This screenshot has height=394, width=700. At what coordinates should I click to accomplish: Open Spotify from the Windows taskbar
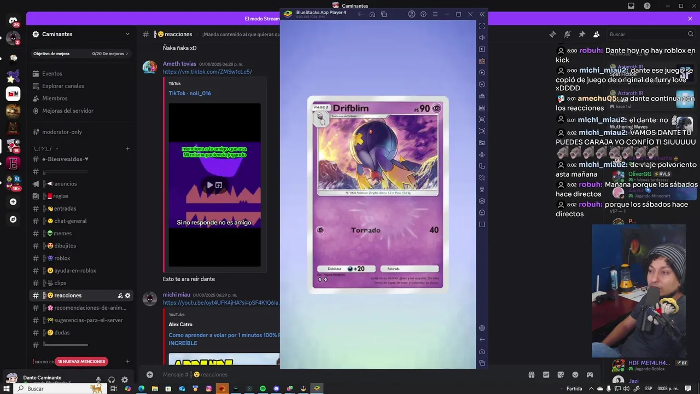click(262, 389)
